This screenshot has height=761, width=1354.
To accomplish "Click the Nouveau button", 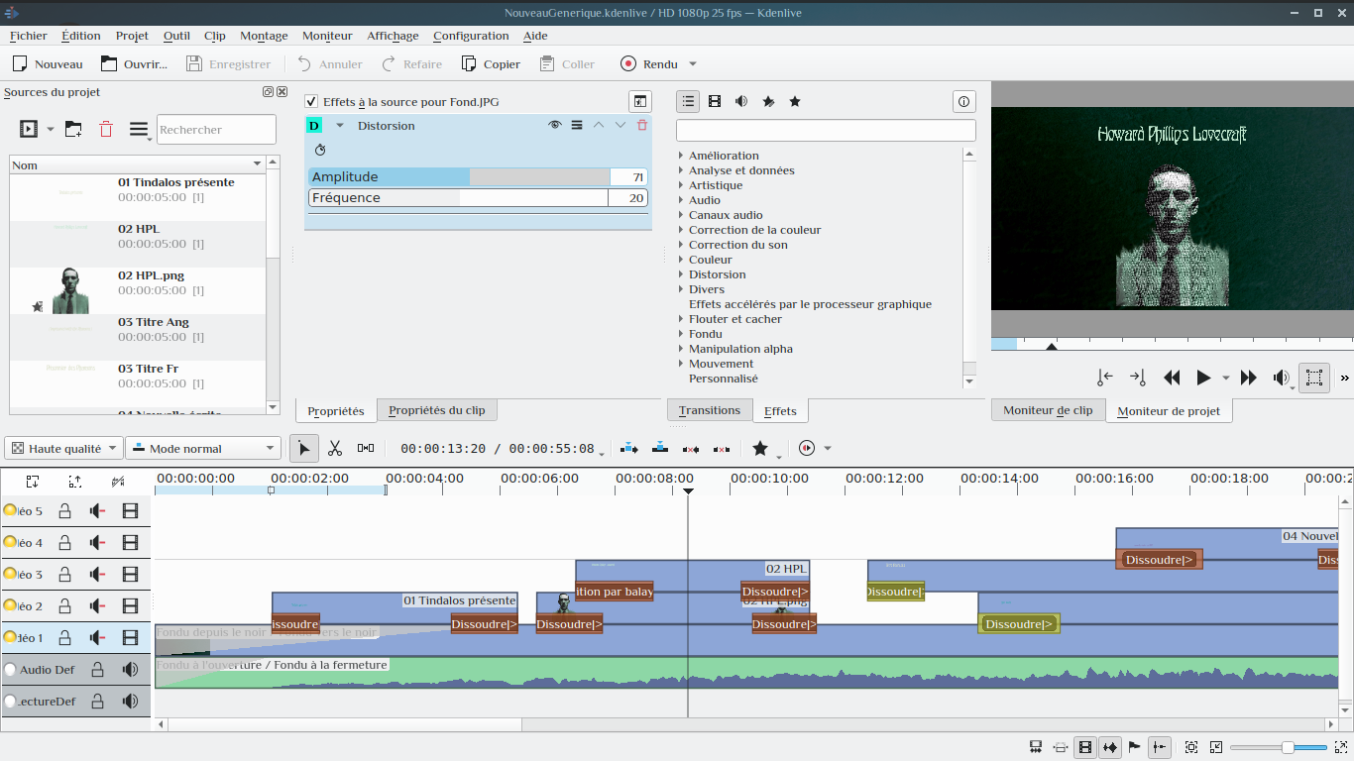I will tap(48, 64).
